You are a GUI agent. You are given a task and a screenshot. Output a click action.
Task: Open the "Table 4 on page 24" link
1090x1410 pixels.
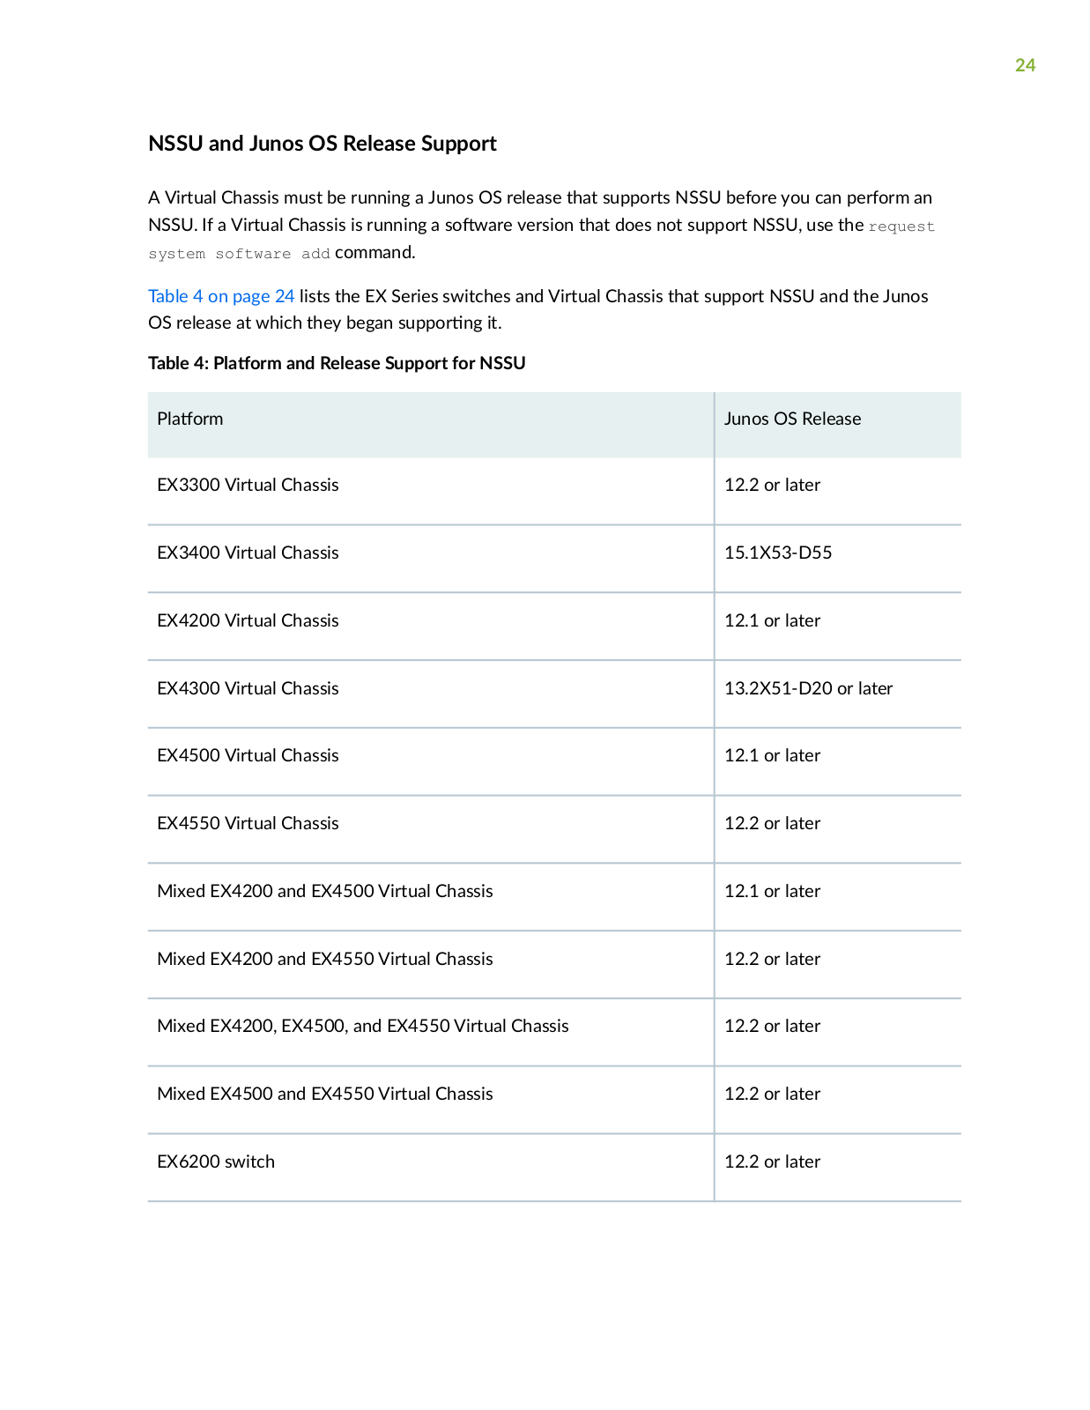click(221, 296)
